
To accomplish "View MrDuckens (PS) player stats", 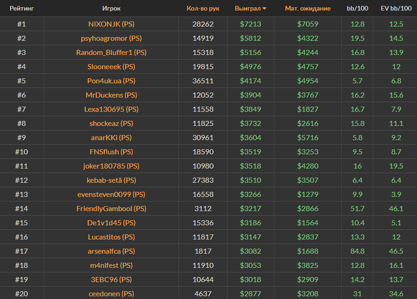I will (111, 95).
